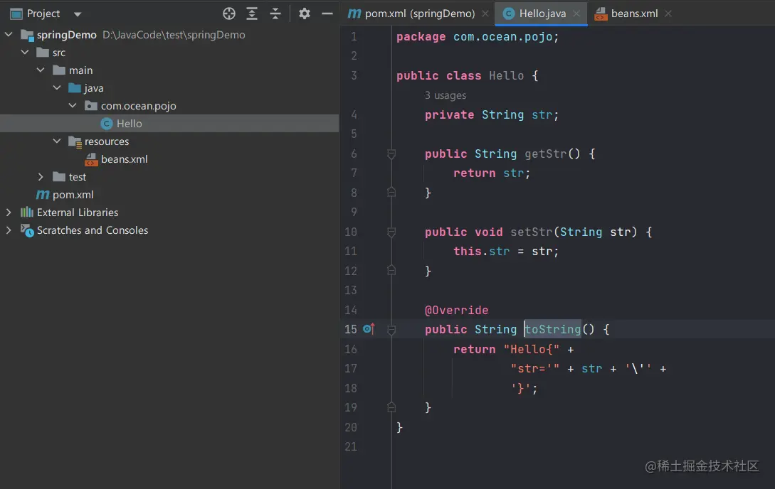Click the toString method name
This screenshot has height=489, width=775.
tap(552, 329)
